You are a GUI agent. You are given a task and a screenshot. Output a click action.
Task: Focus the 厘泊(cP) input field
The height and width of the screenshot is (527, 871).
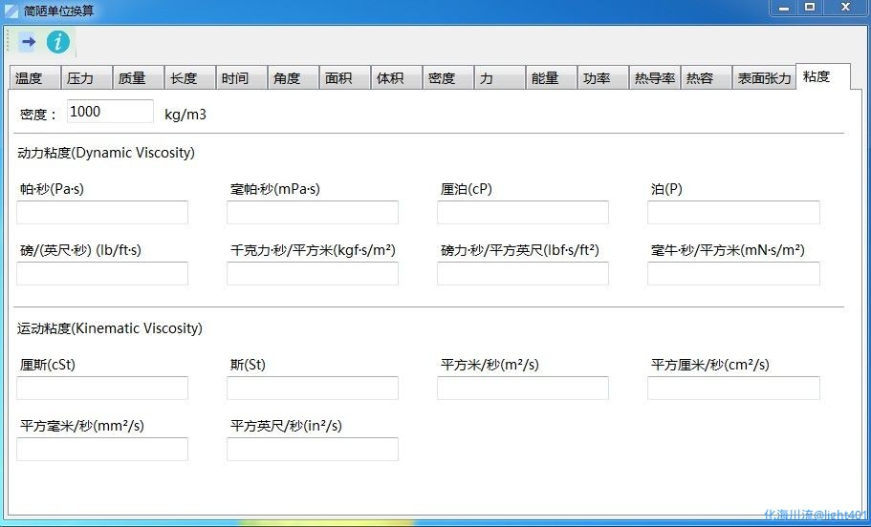(x=523, y=212)
